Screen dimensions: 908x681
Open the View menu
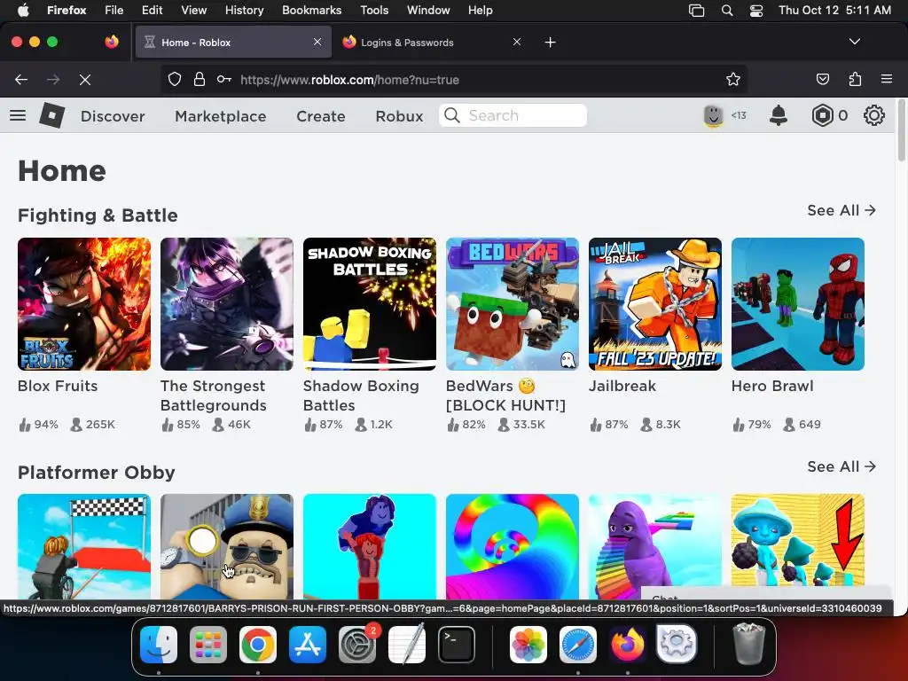(193, 10)
